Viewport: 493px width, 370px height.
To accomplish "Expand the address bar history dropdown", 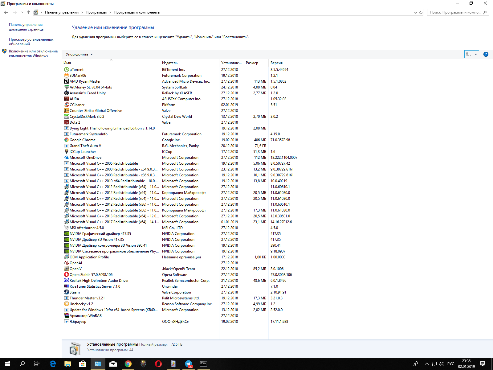I will [415, 12].
